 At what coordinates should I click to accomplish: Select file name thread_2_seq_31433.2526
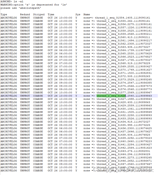tap(124, 119)
